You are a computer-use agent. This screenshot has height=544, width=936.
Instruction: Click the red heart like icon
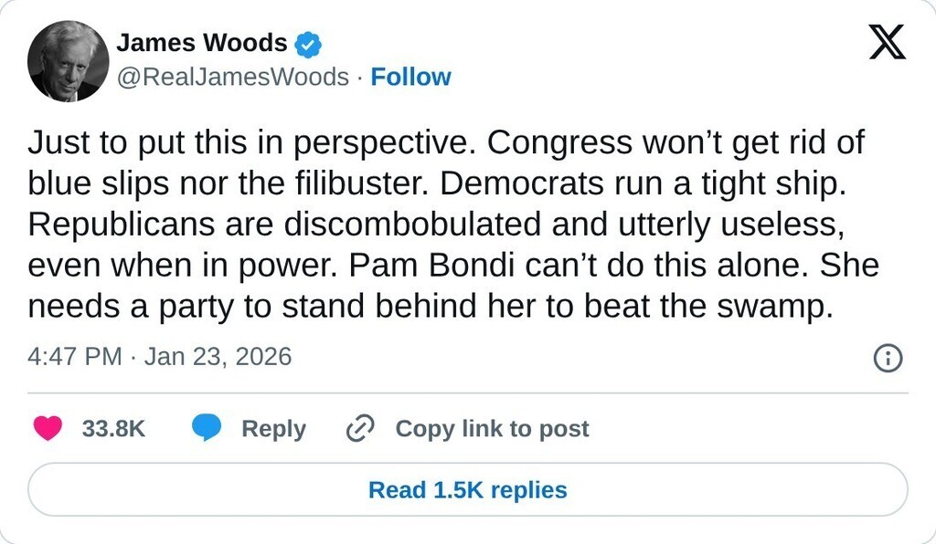click(x=48, y=428)
